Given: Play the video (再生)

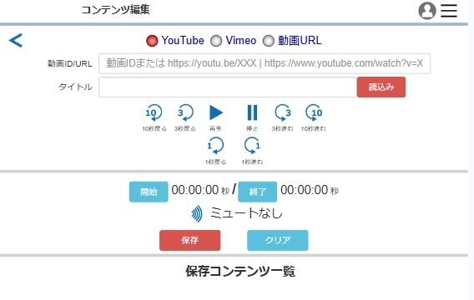Looking at the screenshot, I should coord(216,112).
